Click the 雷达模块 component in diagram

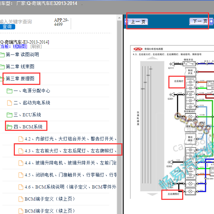(190, 139)
